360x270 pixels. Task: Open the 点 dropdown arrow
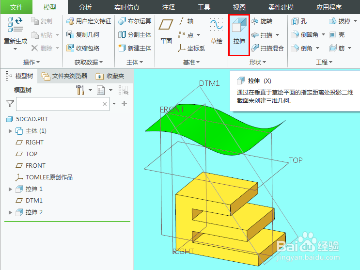[198, 35]
